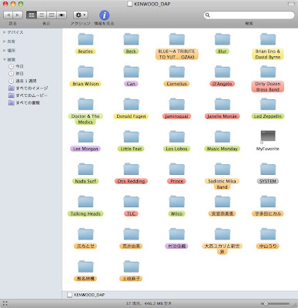This screenshot has height=308, width=298.
Task: Expand the Places sidebar section
Action: [x=5, y=51]
